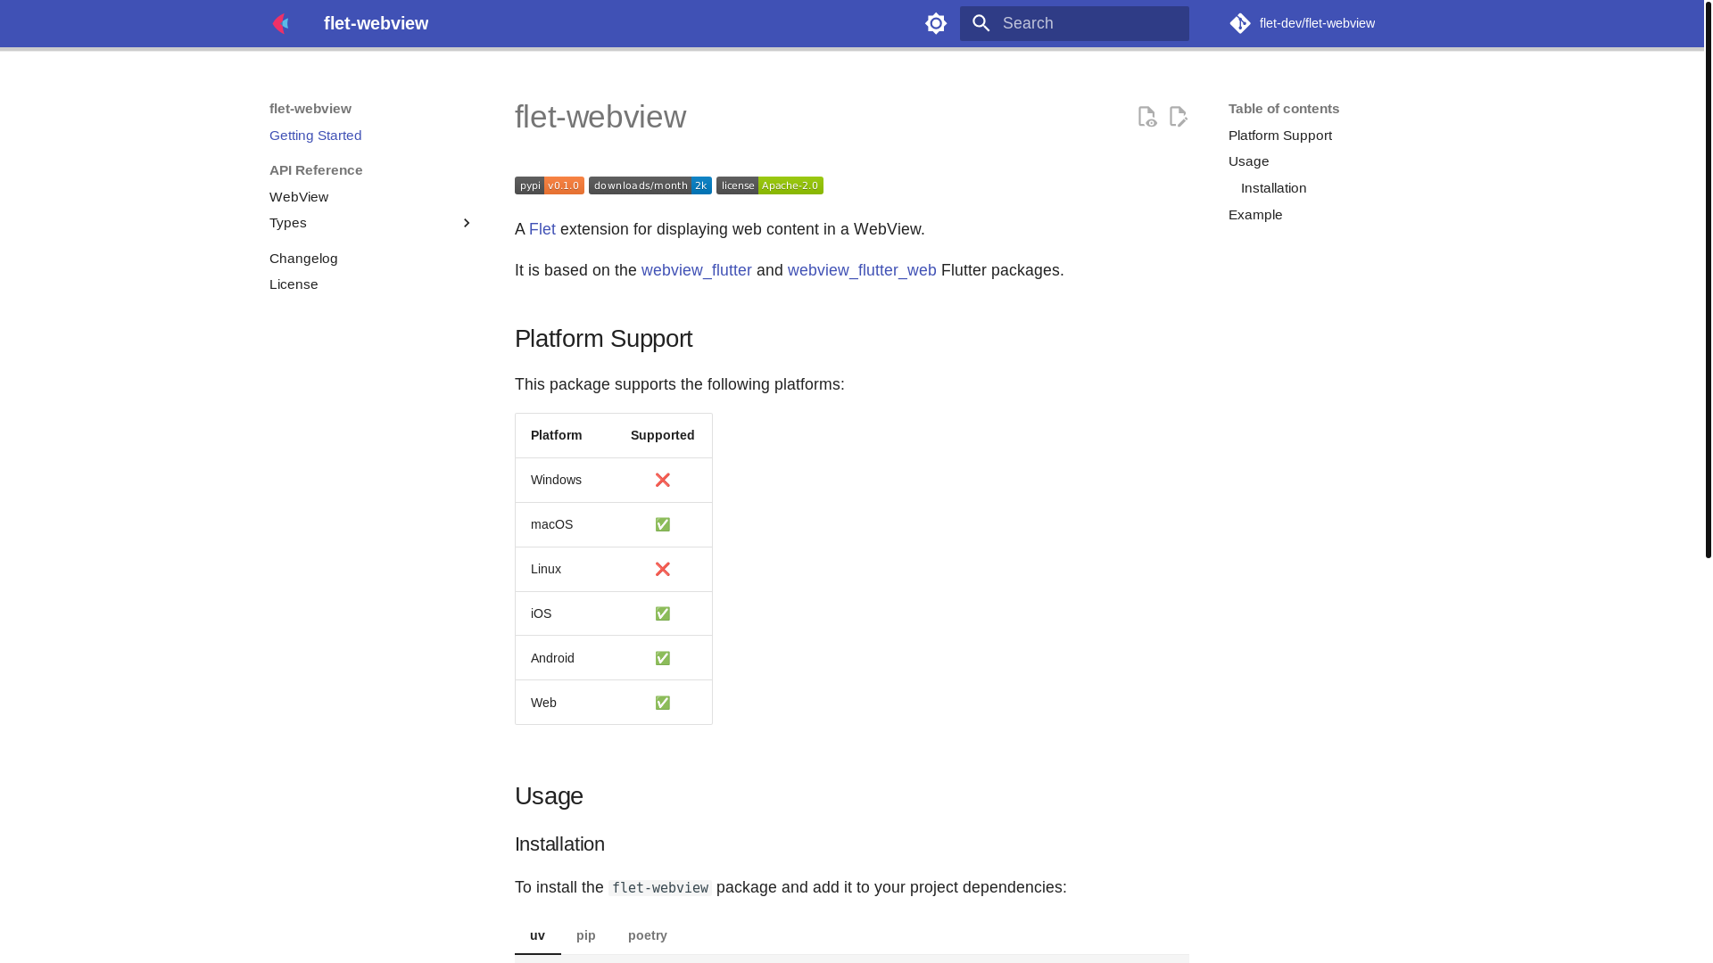Expand the Types section chevron
Screen dimensions: 1713x963
(466, 223)
